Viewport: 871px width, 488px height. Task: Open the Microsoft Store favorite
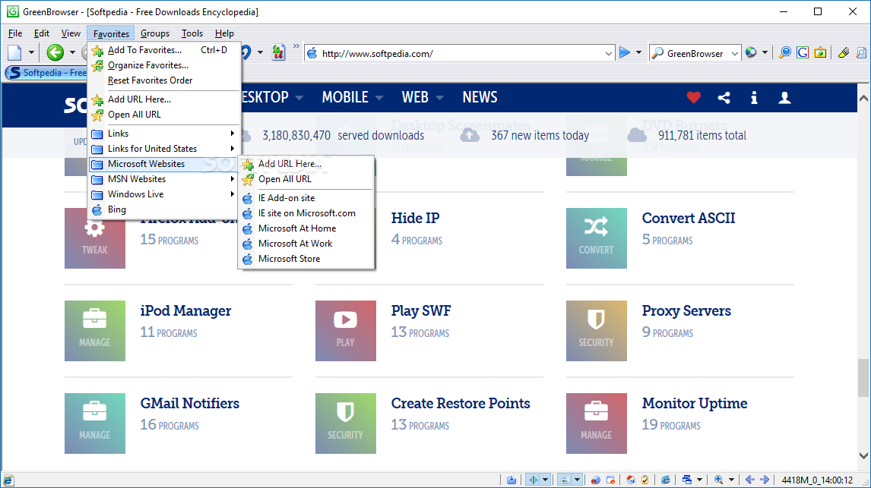(x=306, y=259)
